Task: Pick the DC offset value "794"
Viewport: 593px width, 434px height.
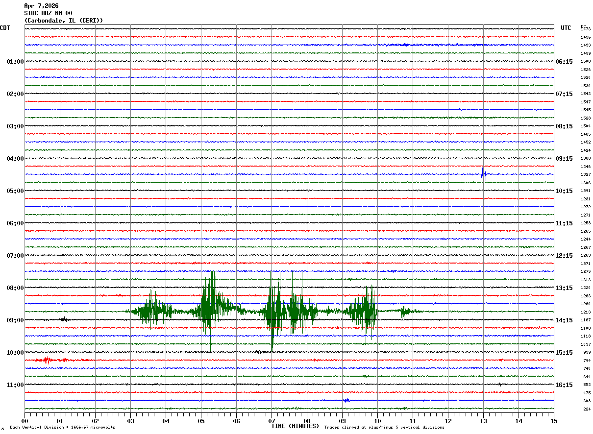Action: pos(587,361)
